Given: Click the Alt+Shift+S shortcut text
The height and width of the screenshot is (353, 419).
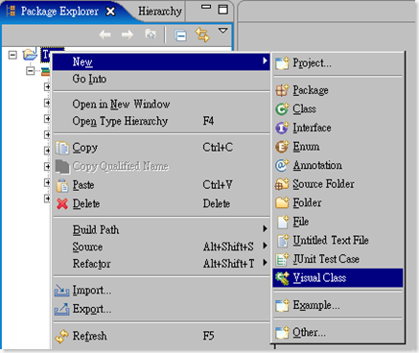Looking at the screenshot, I should (x=228, y=247).
